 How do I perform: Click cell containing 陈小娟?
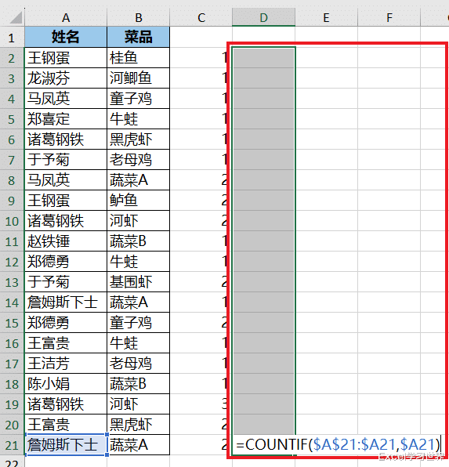66,384
